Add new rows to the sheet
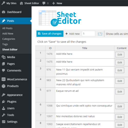Viewport: 128px width, 128px height. [x=73, y=34]
